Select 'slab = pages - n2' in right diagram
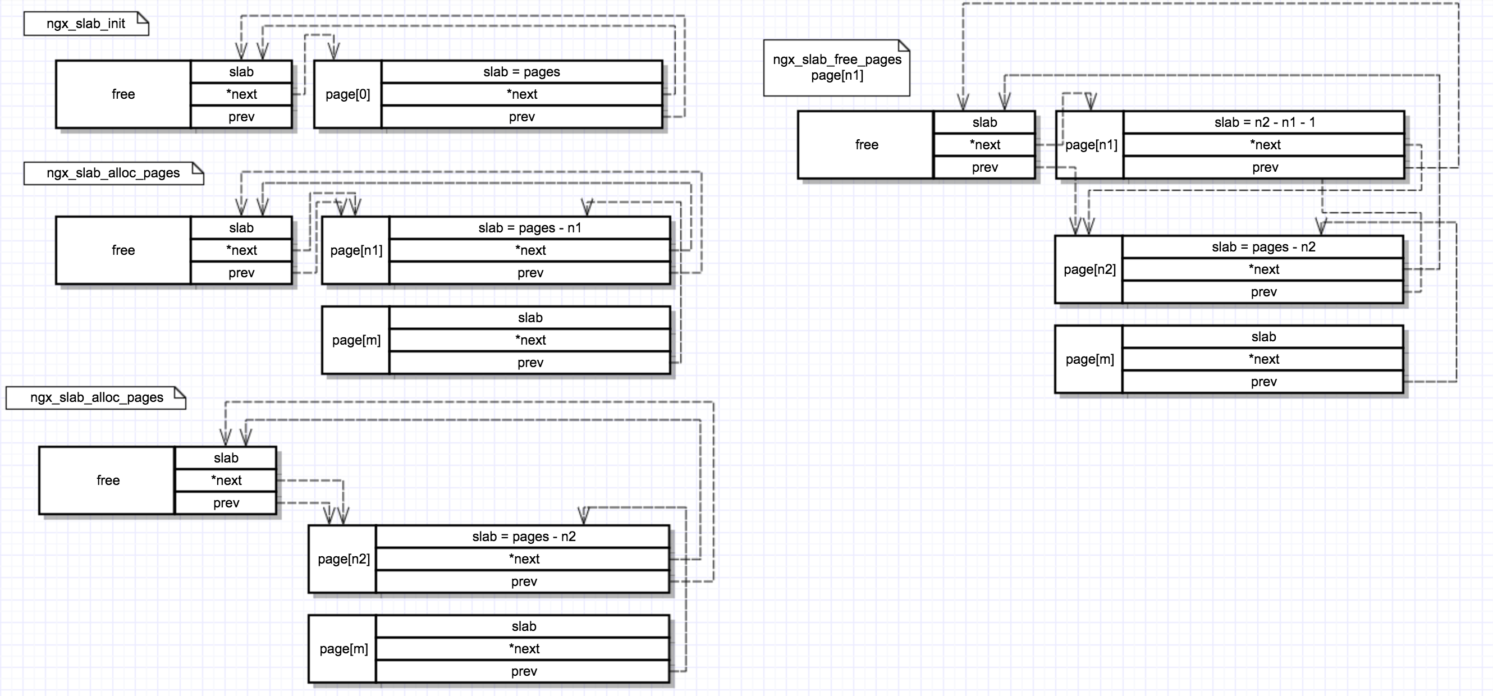This screenshot has height=696, width=1493. tap(1263, 247)
